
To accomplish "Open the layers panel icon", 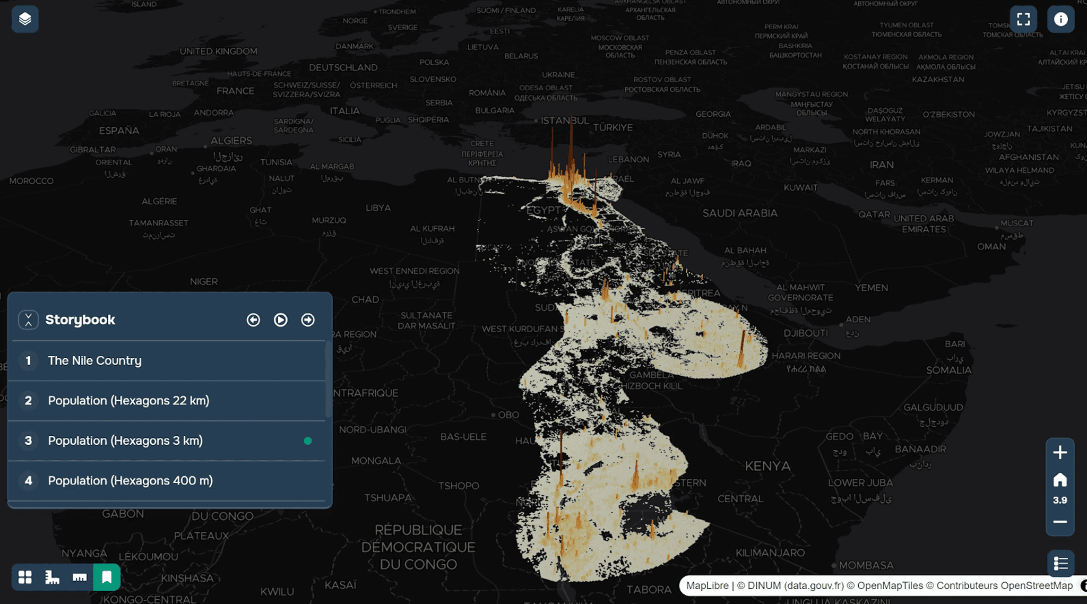I will click(25, 19).
